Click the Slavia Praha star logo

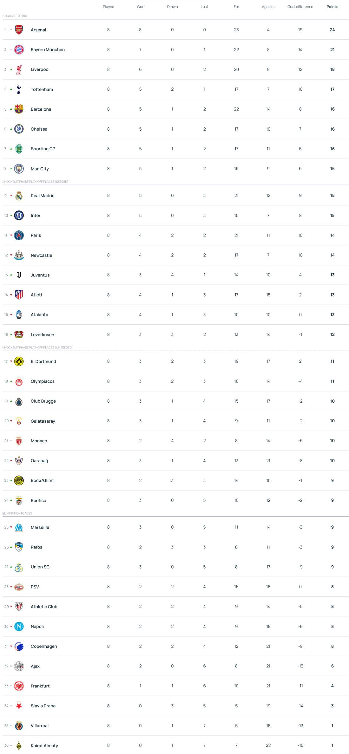(19, 706)
